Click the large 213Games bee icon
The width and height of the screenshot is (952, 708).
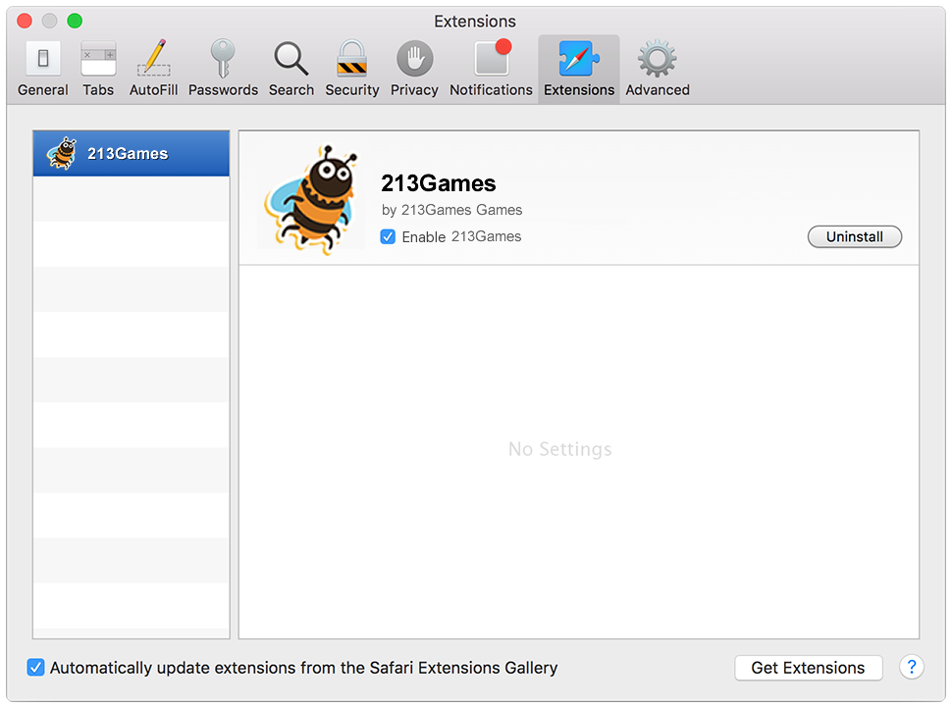(x=311, y=199)
